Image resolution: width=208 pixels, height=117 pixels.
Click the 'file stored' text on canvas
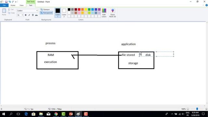tap(128, 55)
